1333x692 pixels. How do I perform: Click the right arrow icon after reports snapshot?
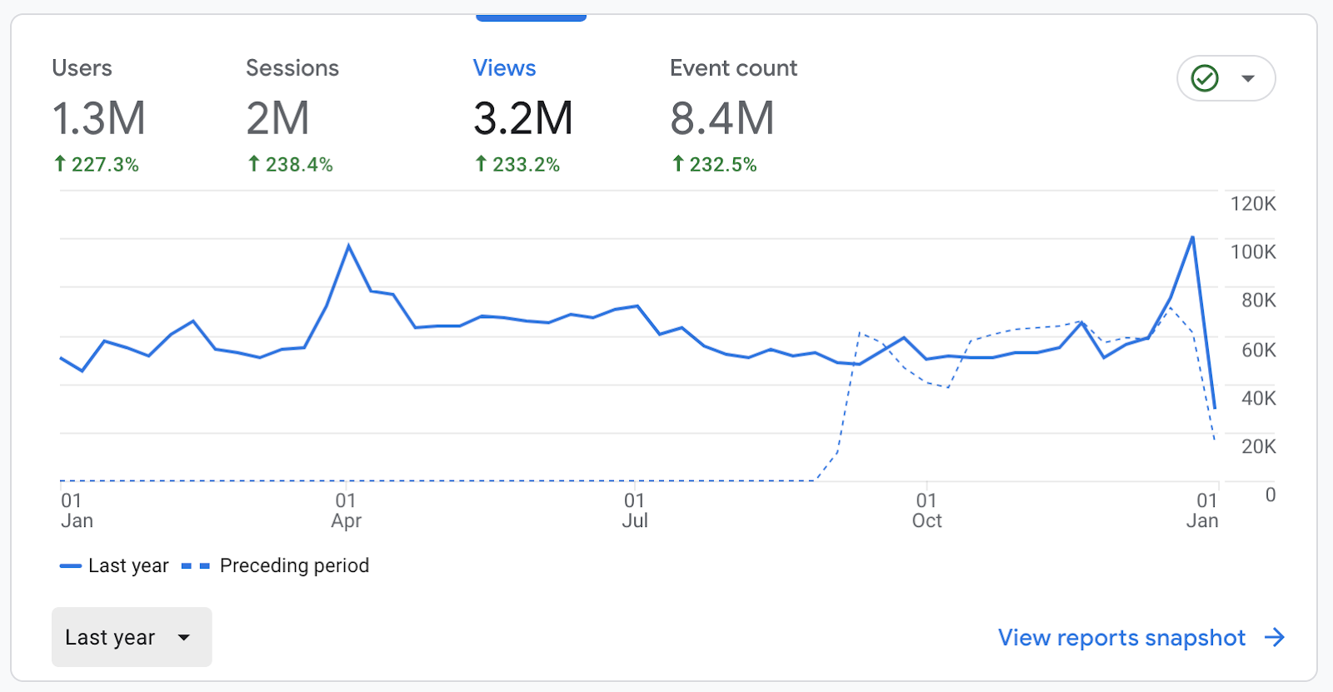tap(1274, 638)
